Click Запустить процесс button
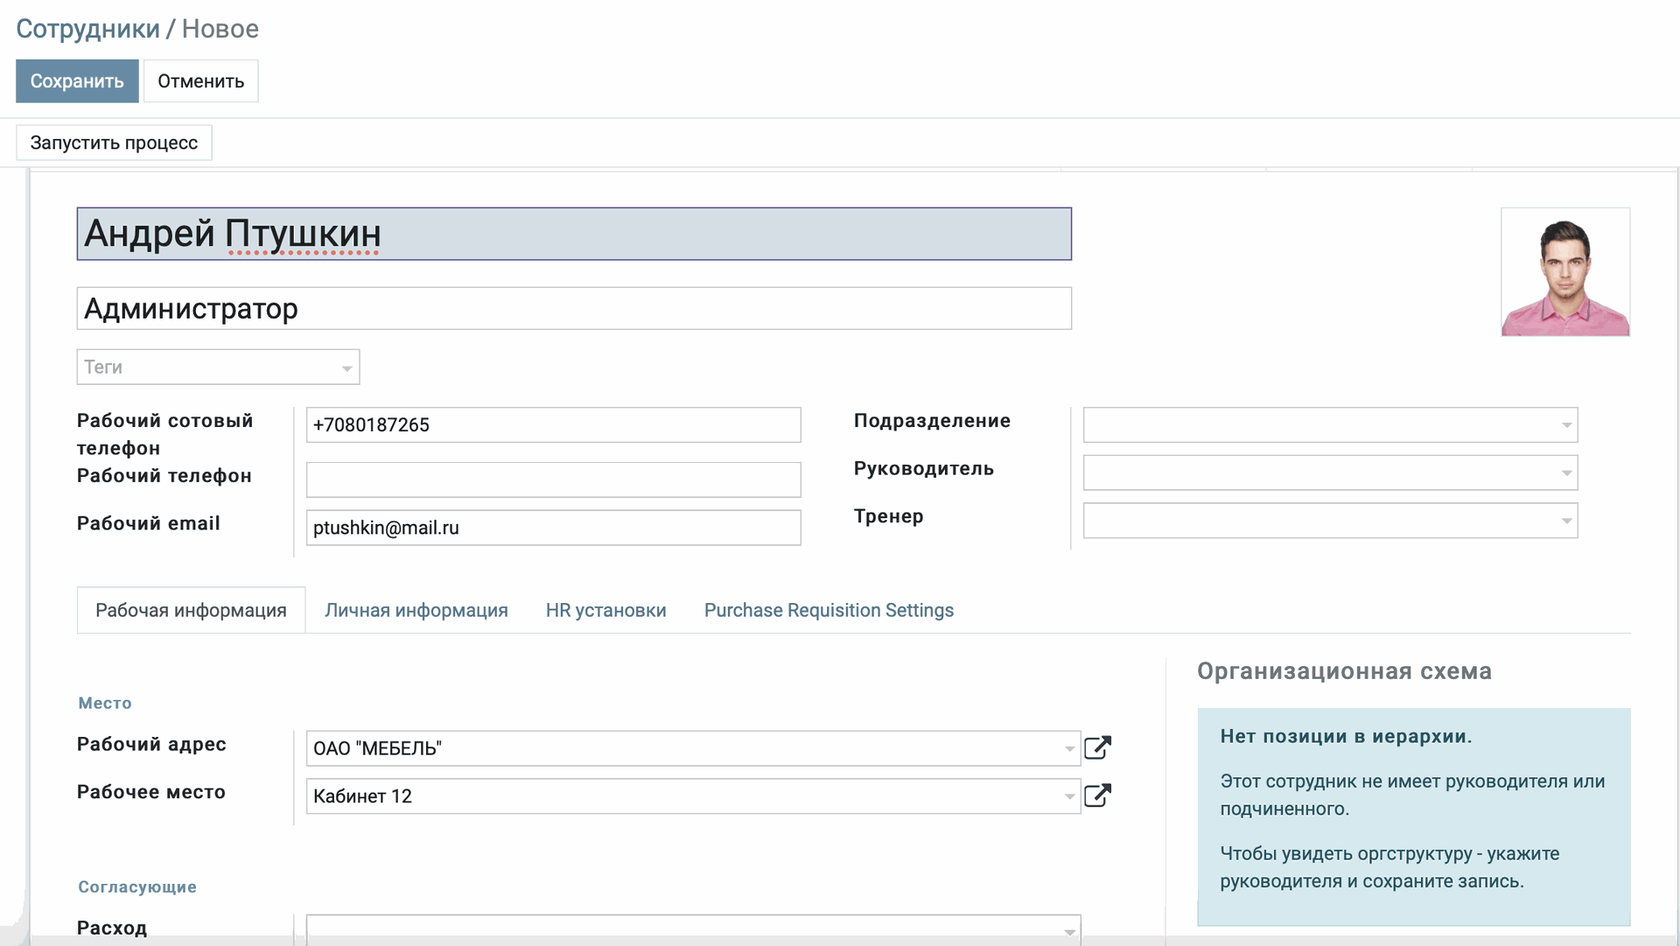Screen dimensions: 1680x946 (114, 143)
